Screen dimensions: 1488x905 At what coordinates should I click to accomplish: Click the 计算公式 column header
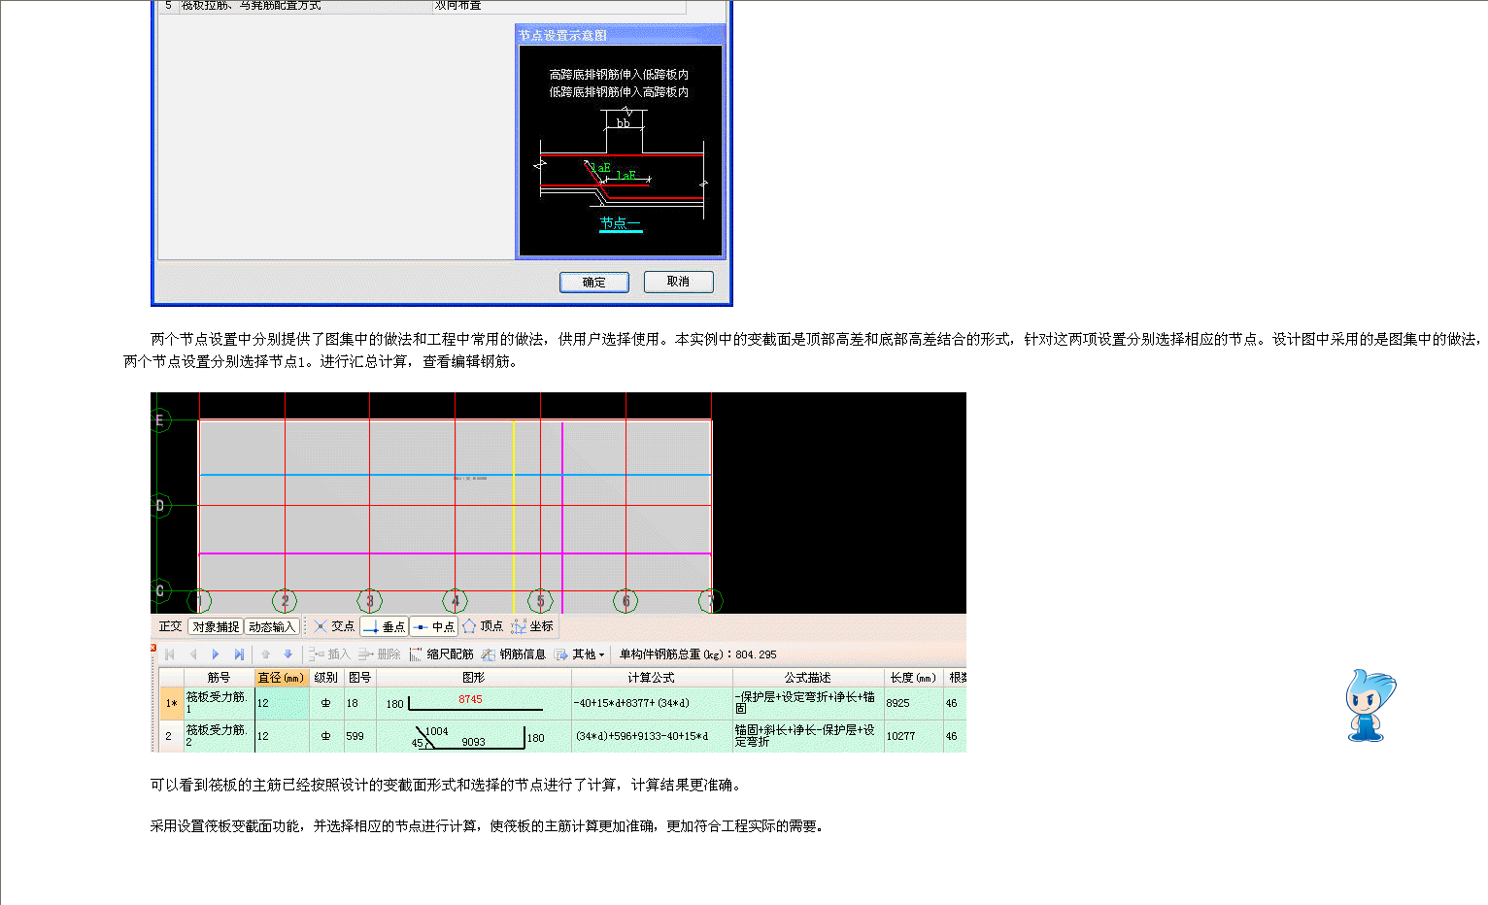pos(651,678)
